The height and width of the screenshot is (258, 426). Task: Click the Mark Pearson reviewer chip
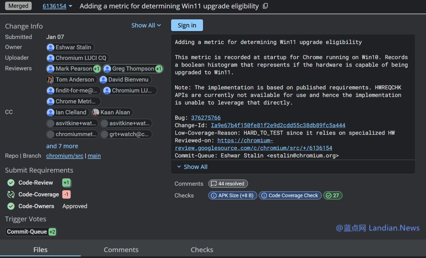pos(73,69)
